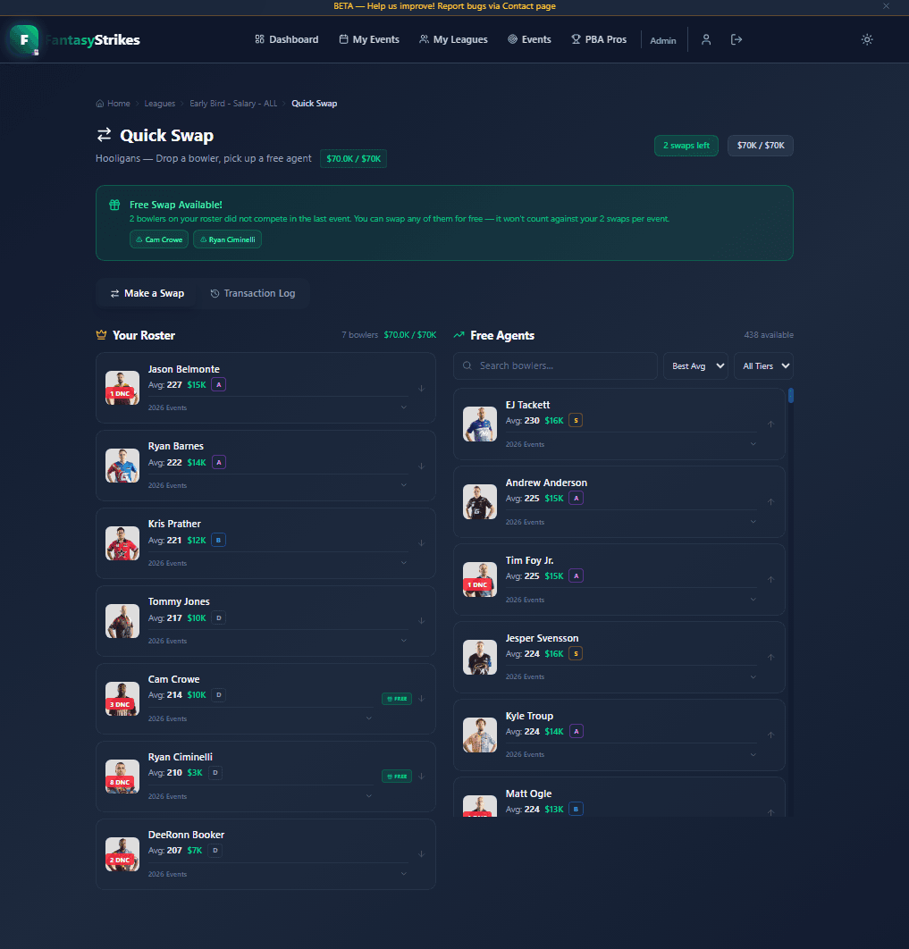Click the FantasyStrikes logo icon
Screen dimensions: 909x949
pyautogui.click(x=24, y=40)
